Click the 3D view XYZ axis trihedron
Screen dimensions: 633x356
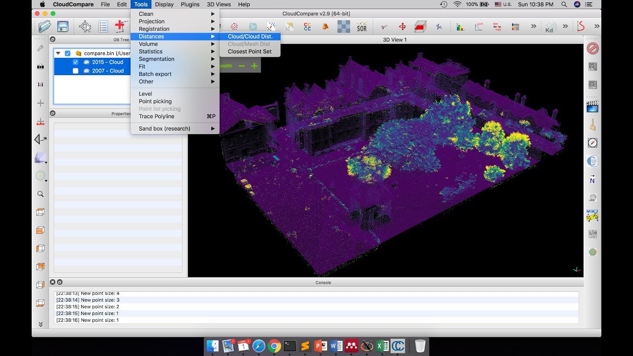coord(576,269)
